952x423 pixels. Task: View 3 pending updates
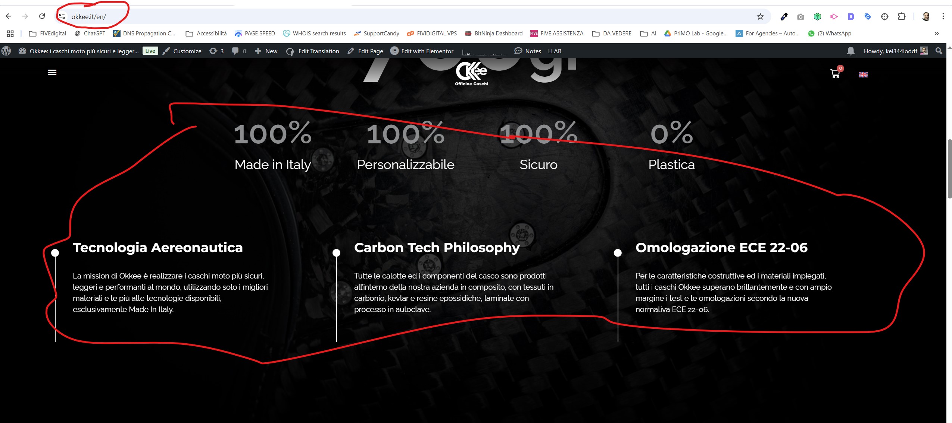[216, 51]
